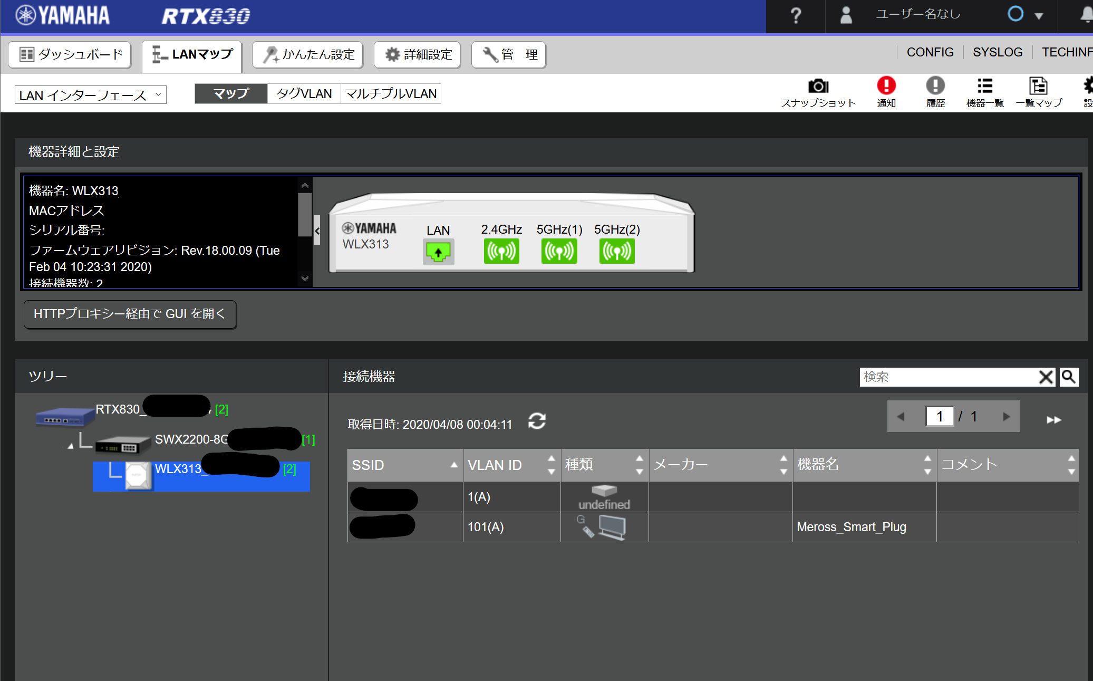This screenshot has width=1093, height=681.
Task: Open the list map icon
Action: coord(1038,86)
